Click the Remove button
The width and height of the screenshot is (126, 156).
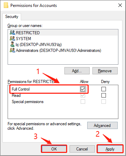coord(105,71)
